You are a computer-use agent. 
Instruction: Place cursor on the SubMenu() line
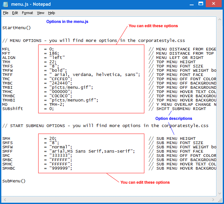click(x=14, y=181)
